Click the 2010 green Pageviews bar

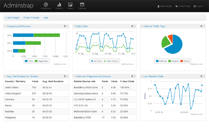[22, 51]
